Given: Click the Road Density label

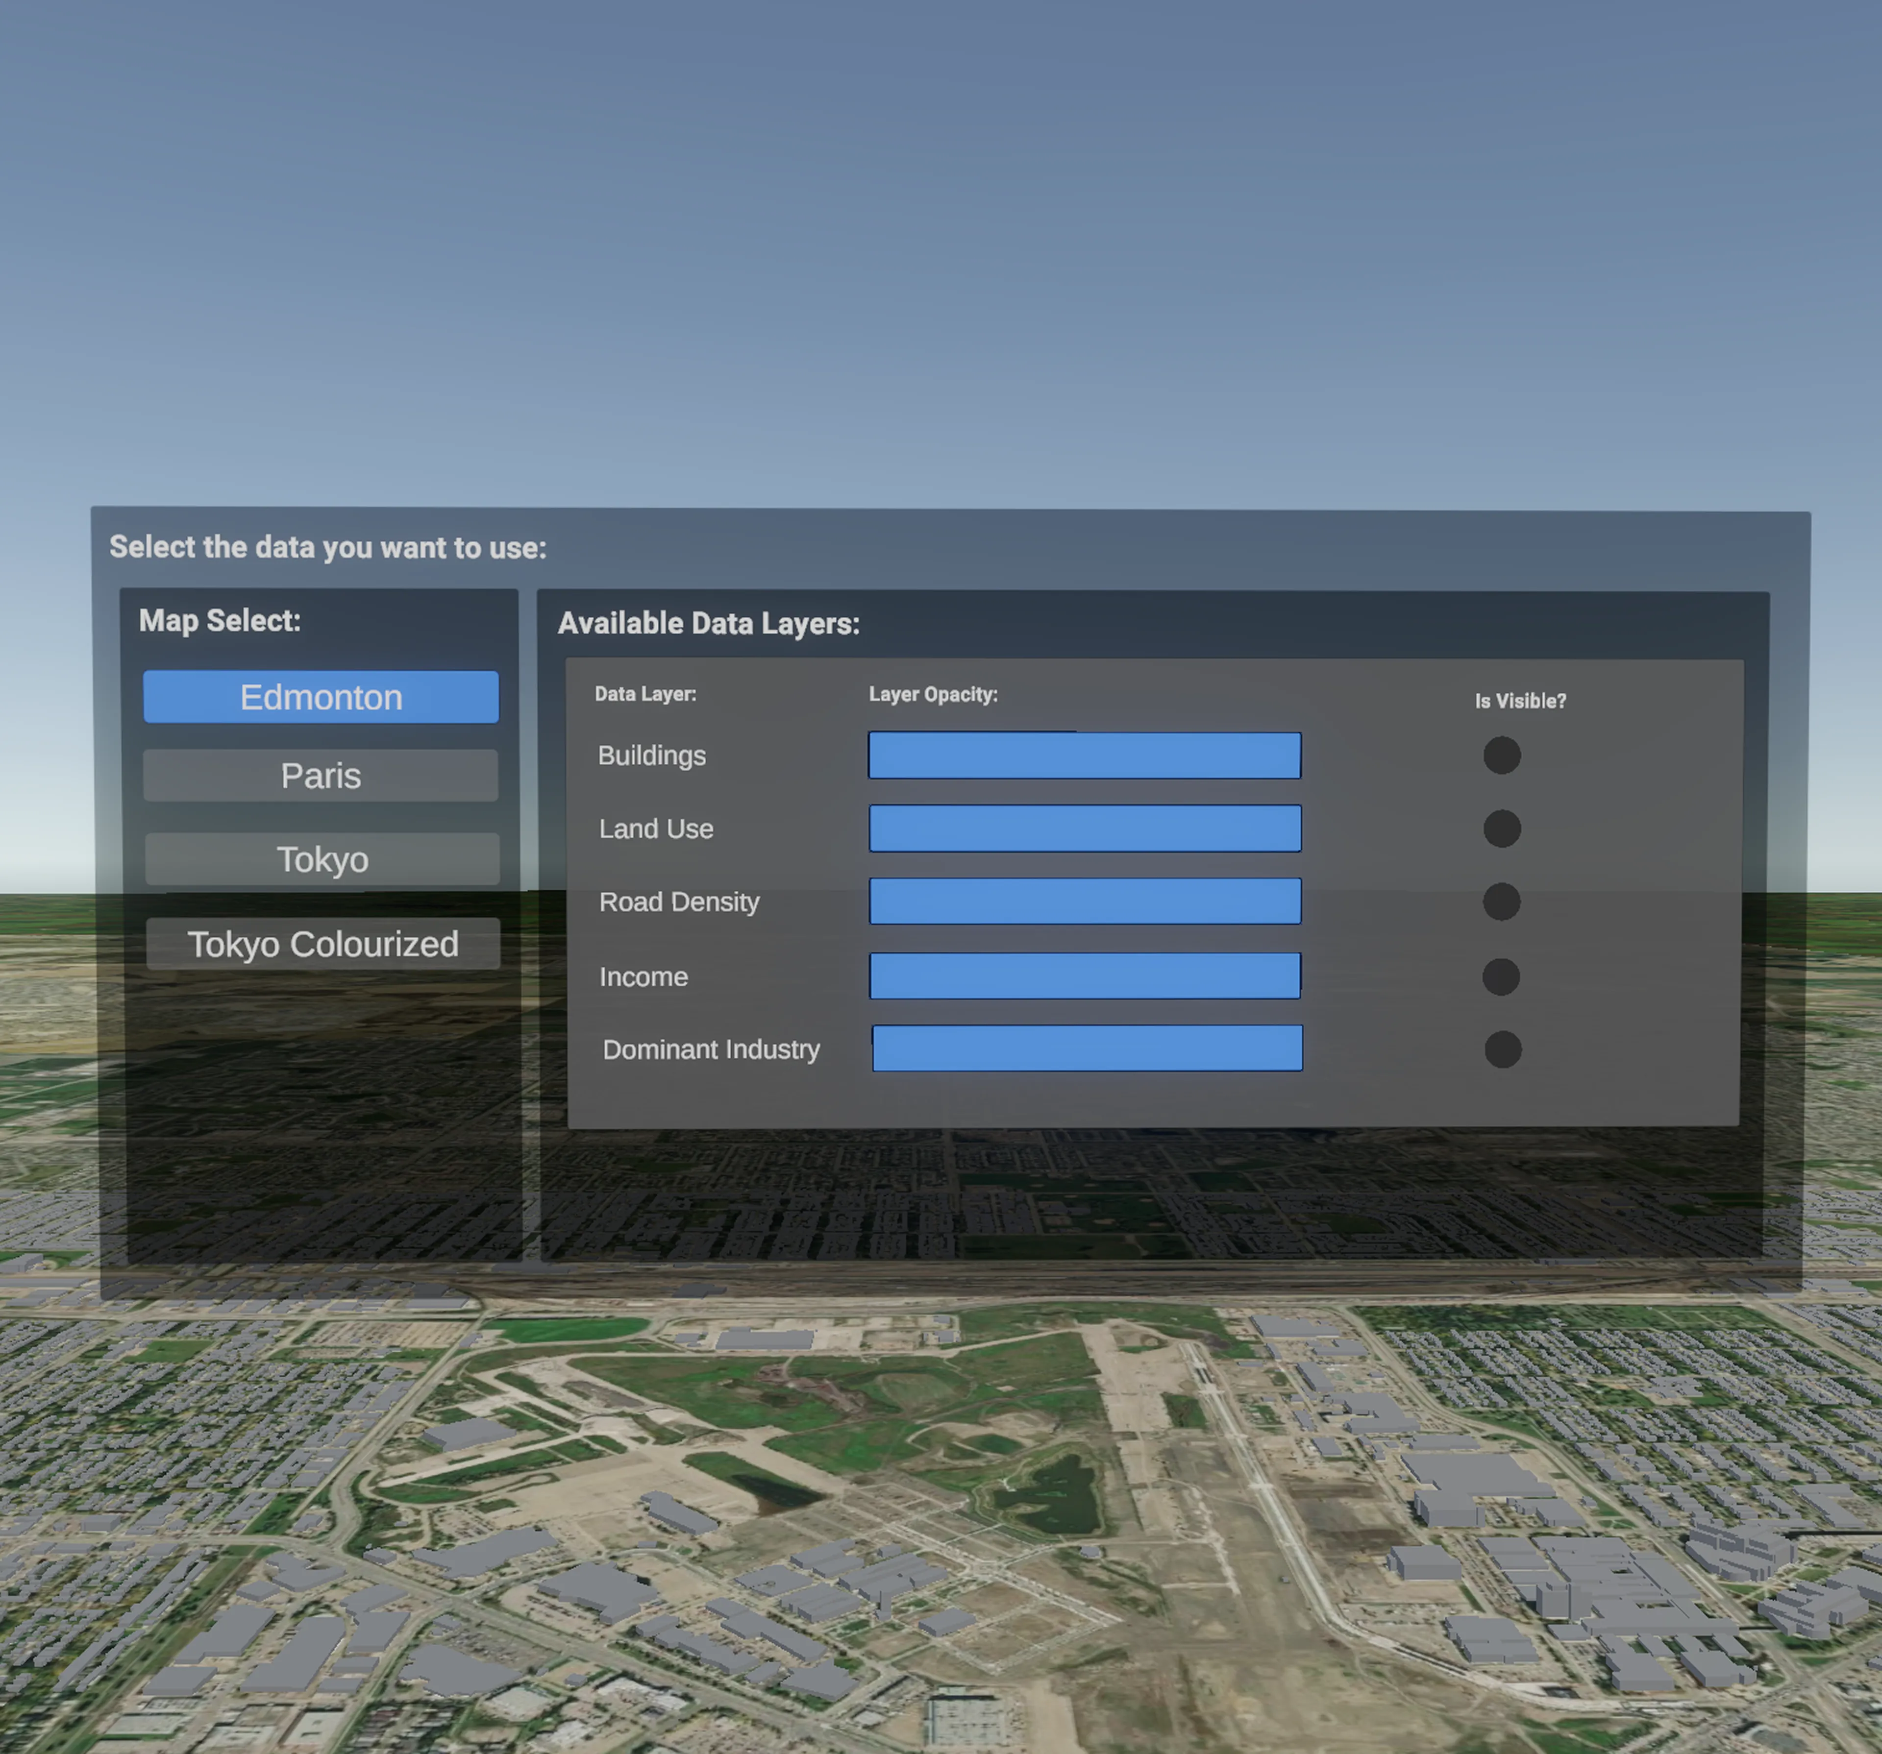Looking at the screenshot, I should pos(679,901).
